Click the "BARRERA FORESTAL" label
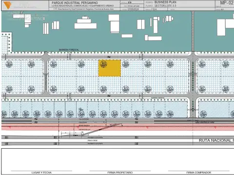 click(x=69, y=50)
